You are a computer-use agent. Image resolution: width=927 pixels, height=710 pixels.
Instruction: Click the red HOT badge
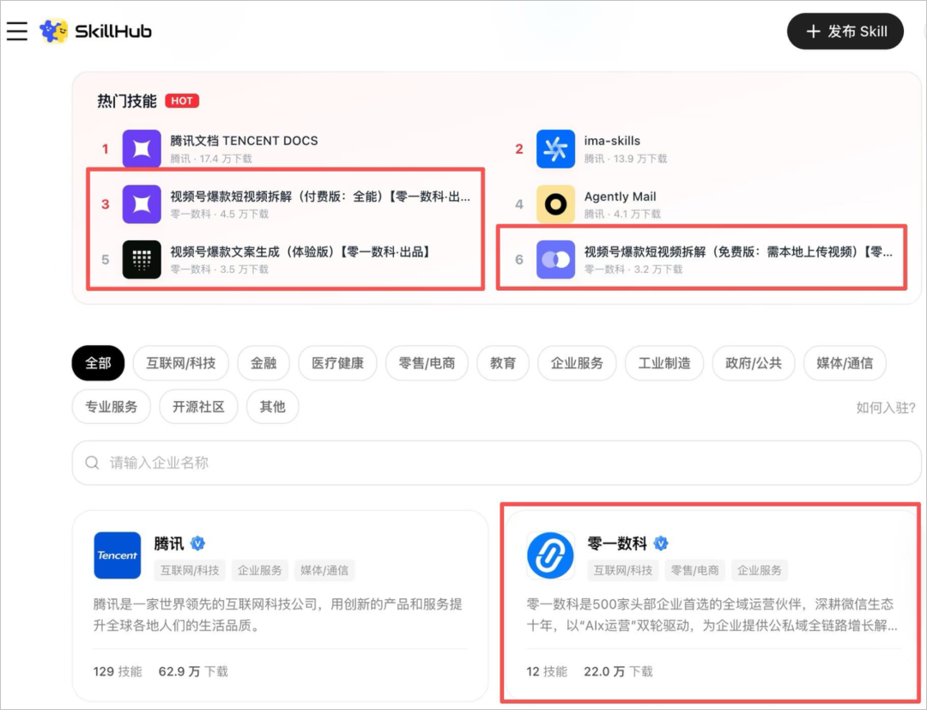pyautogui.click(x=181, y=100)
